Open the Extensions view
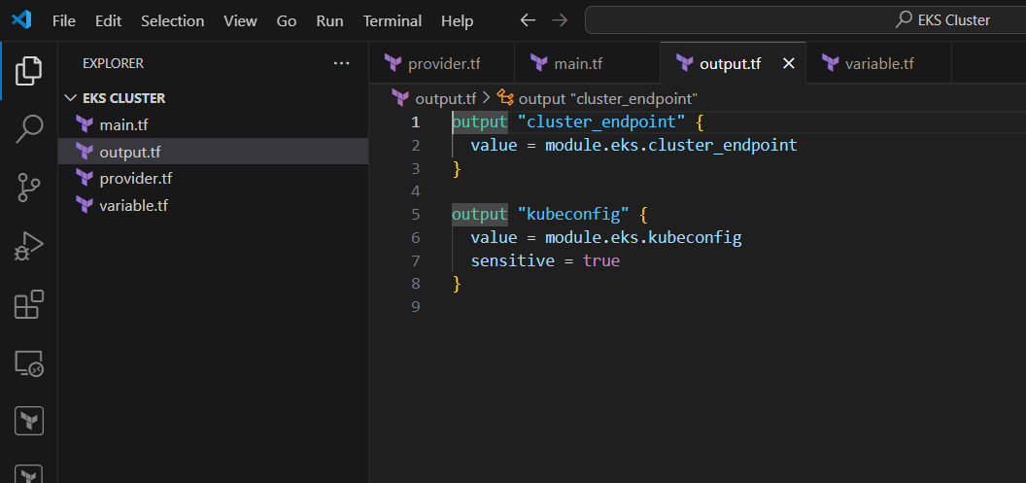This screenshot has width=1026, height=483. click(29, 304)
